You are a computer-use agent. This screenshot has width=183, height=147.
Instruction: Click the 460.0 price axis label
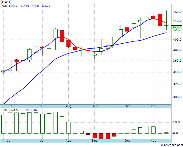click(177, 12)
